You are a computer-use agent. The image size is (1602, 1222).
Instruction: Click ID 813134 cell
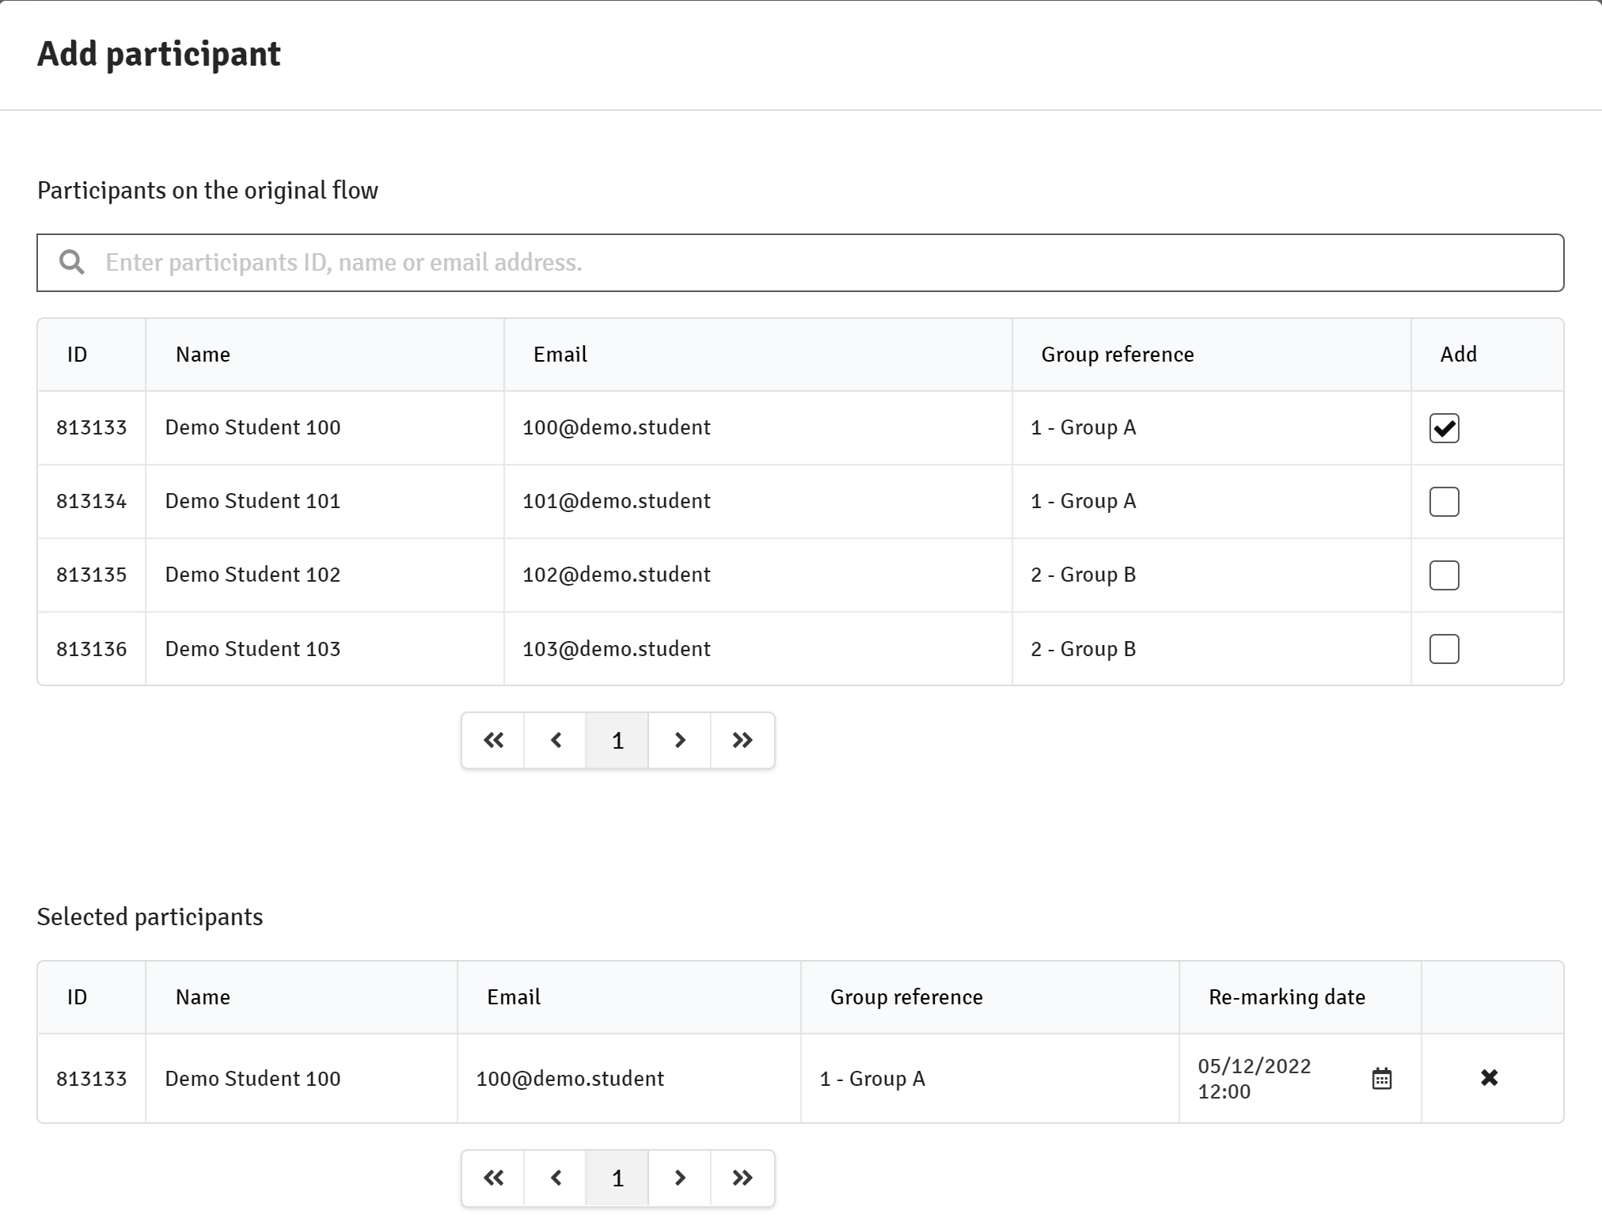pos(92,502)
